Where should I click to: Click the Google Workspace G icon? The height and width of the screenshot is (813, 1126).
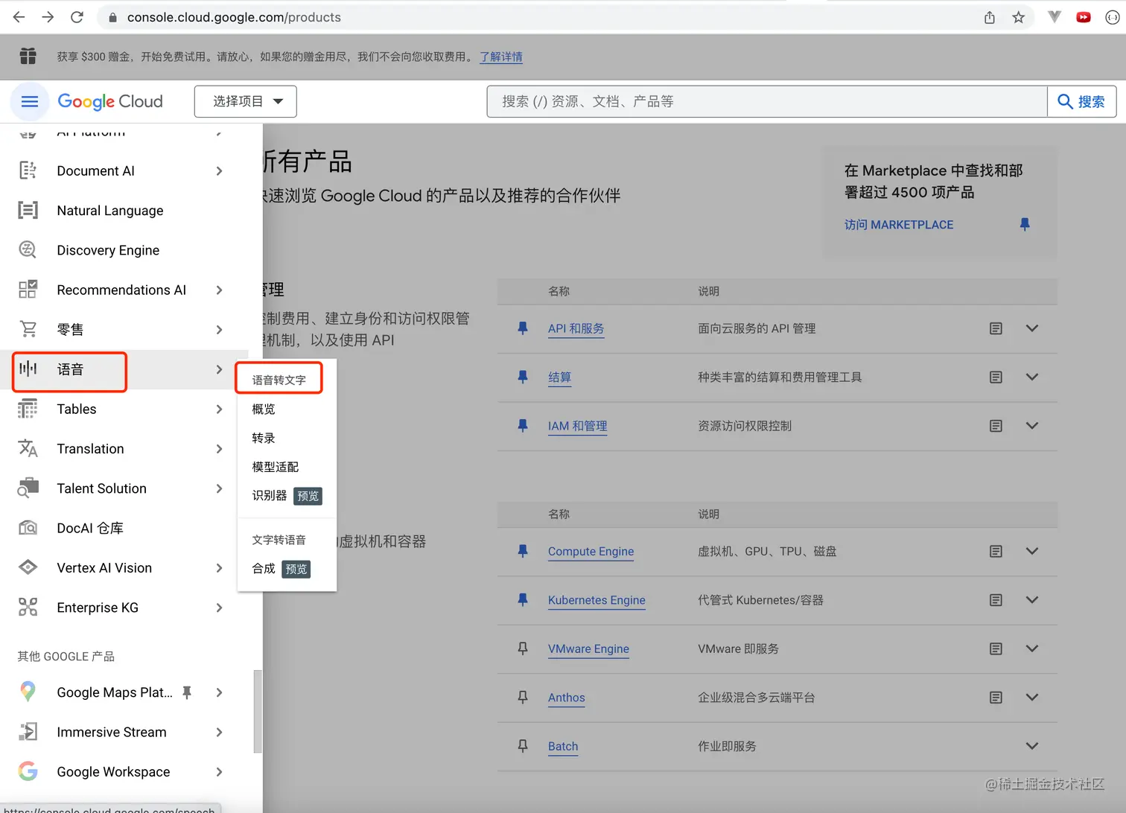pyautogui.click(x=28, y=771)
